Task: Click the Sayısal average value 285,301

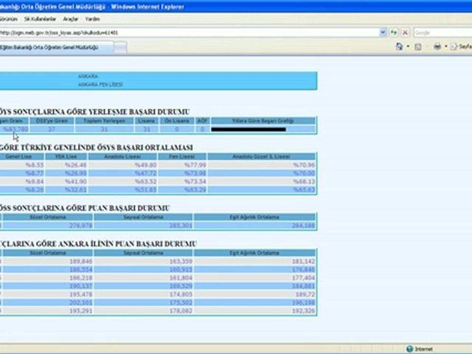Action: (x=180, y=226)
